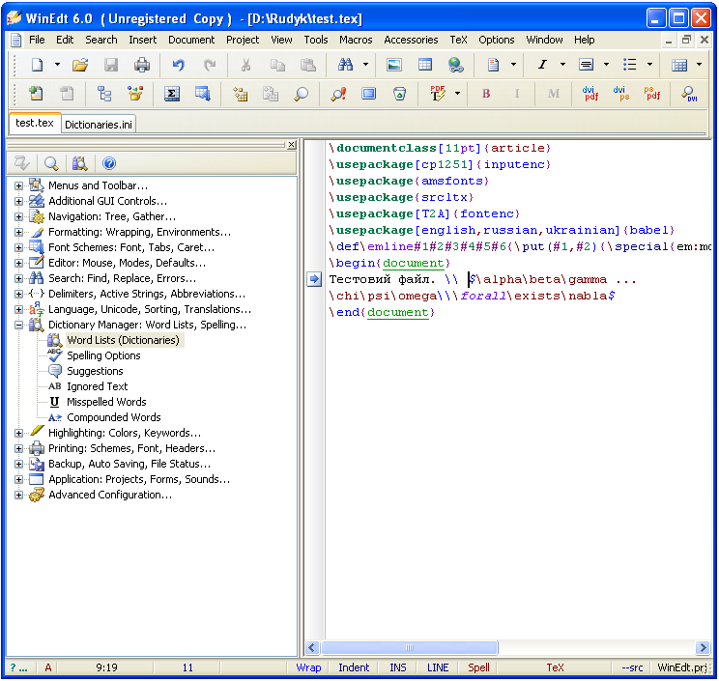719x681 pixels.
Task: Toggle the Indent mode in status bar
Action: tap(354, 667)
